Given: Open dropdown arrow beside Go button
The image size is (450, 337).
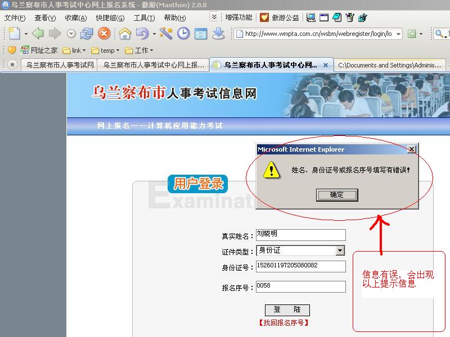Looking at the screenshot, I should pos(421,34).
